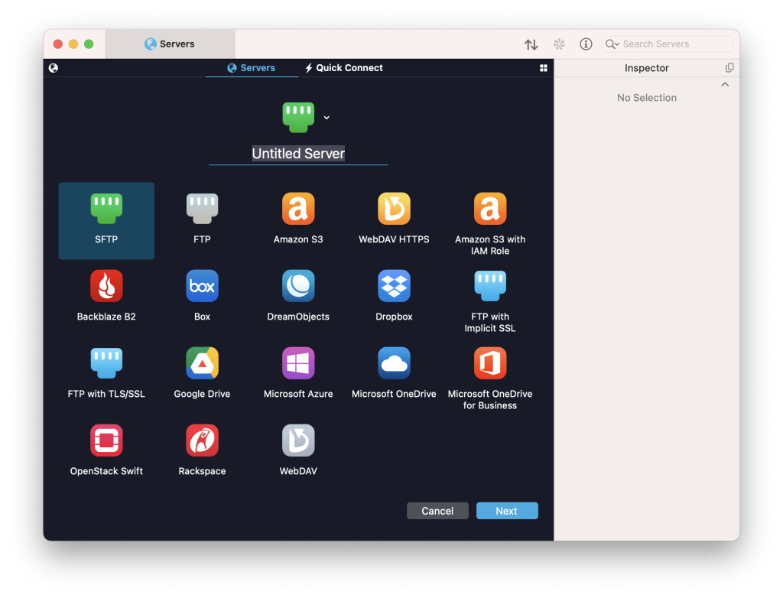Click the large green server icon
783x598 pixels.
[x=298, y=118]
